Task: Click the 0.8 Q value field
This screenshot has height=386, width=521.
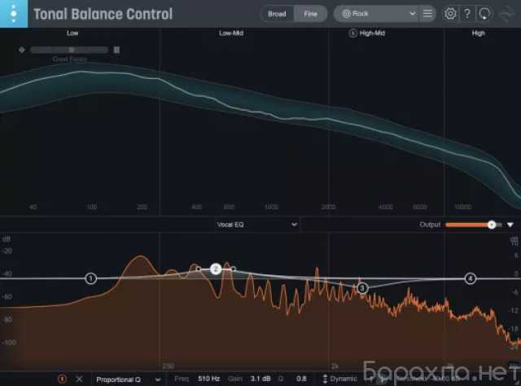Action: [x=301, y=379]
